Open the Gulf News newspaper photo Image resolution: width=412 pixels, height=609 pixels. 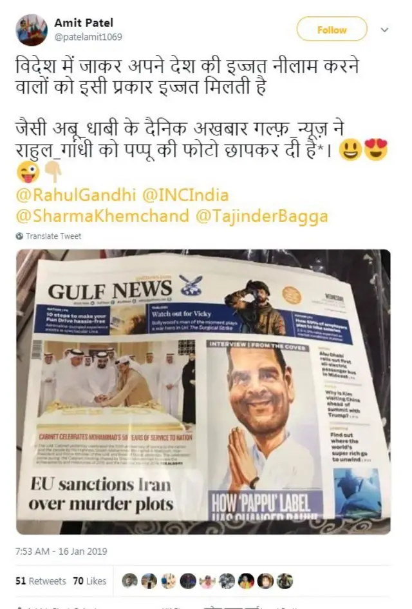203,392
